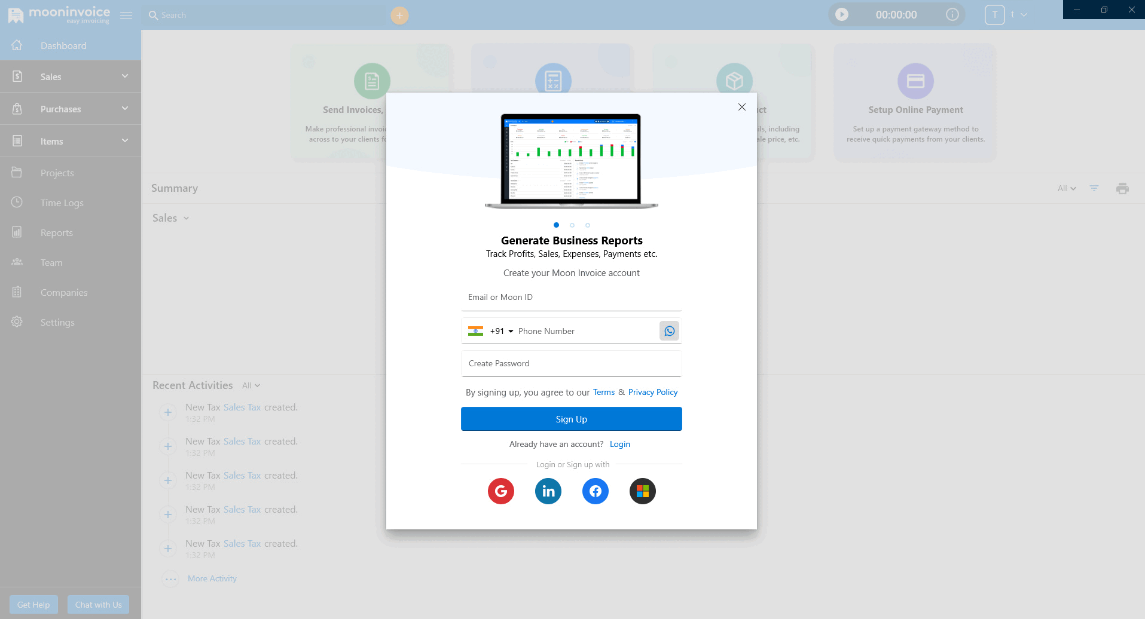Open Dashboard in sidebar
Viewport: 1145px width, 619px height.
[x=71, y=45]
